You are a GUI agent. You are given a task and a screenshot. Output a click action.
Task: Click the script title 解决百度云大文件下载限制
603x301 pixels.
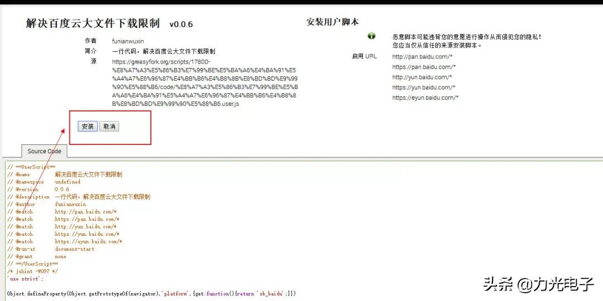93,23
